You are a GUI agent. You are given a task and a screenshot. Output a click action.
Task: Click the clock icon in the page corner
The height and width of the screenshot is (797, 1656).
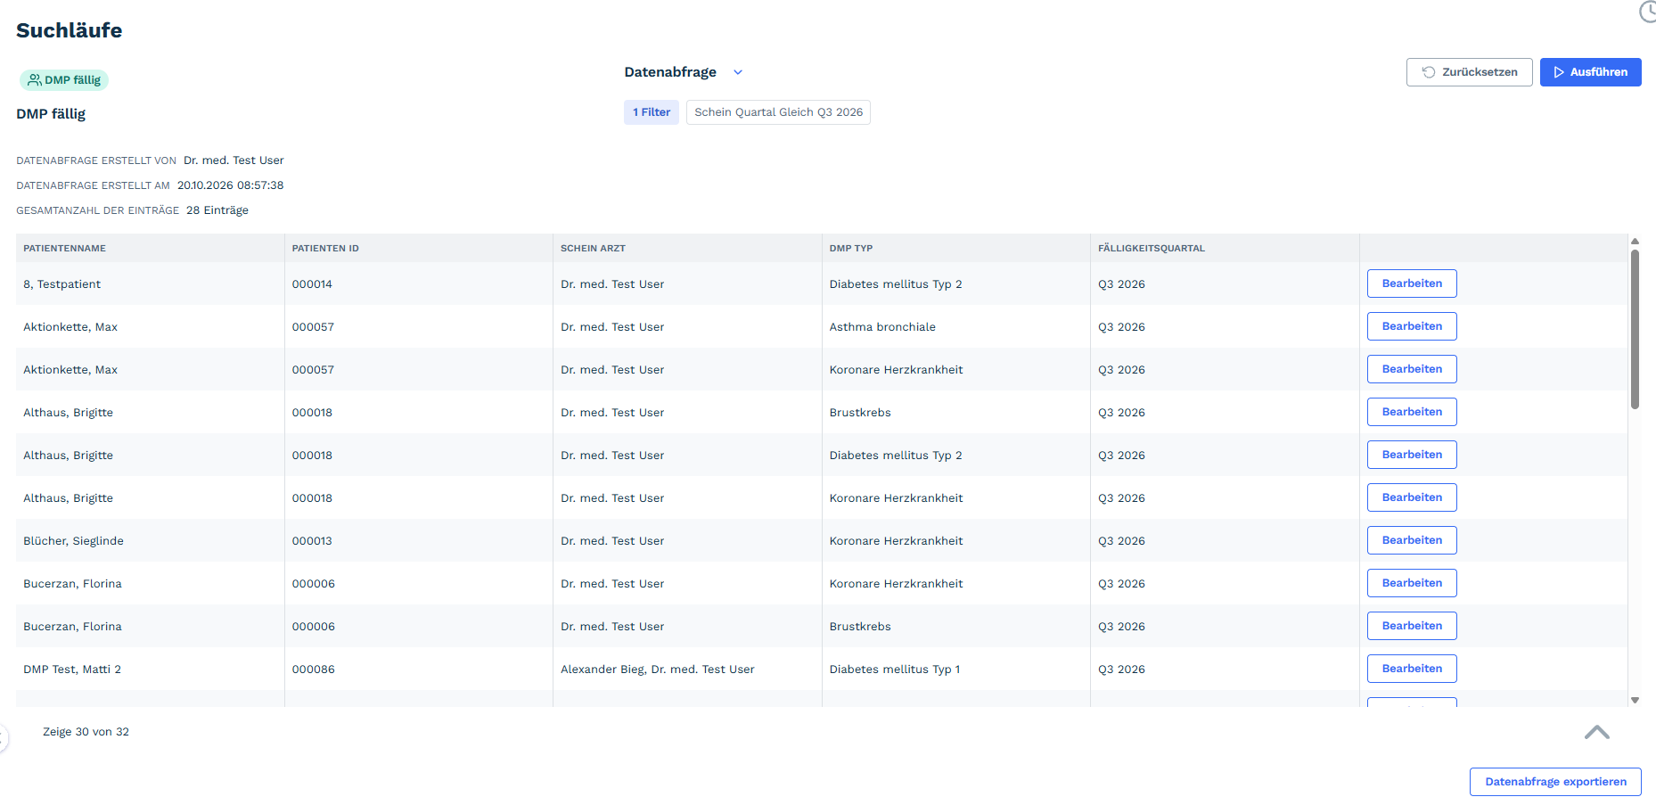tap(1648, 12)
